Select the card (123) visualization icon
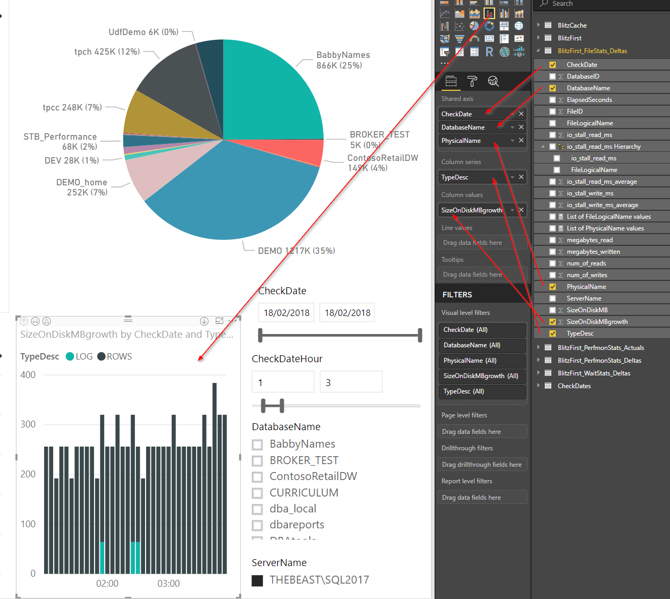Image resolution: width=670 pixels, height=599 pixels. 489,39
